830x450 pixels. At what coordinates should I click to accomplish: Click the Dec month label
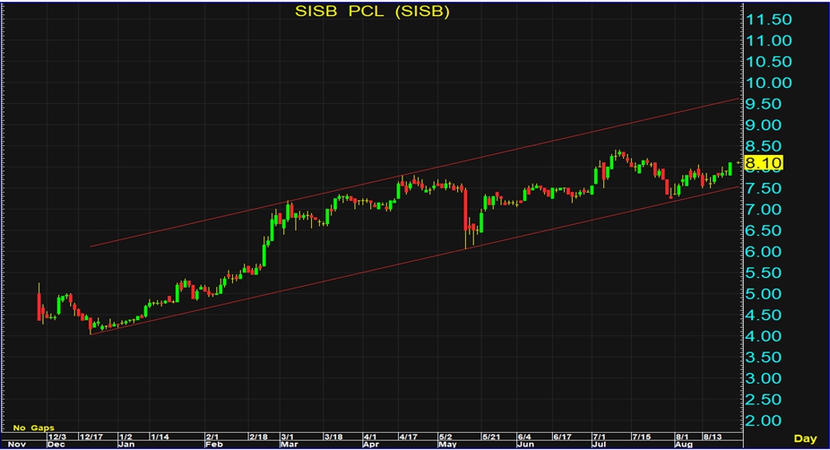[x=56, y=445]
